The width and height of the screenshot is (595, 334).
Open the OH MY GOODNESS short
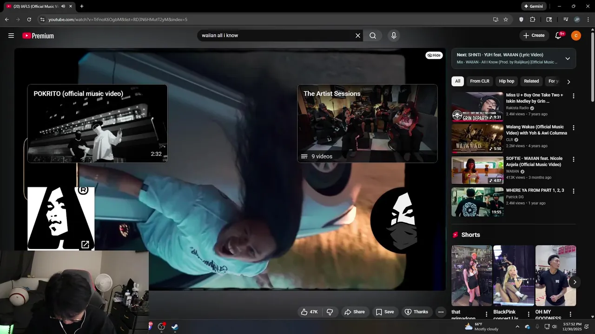(x=555, y=276)
